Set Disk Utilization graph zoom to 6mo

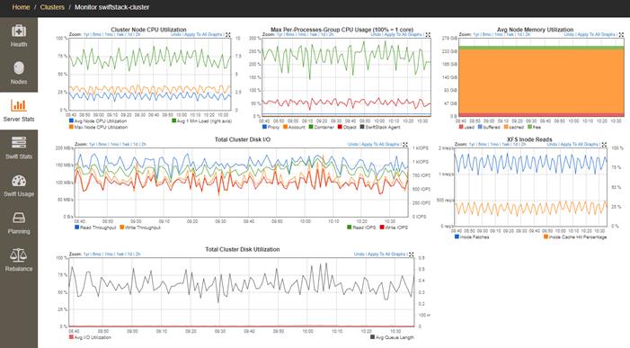click(x=97, y=254)
